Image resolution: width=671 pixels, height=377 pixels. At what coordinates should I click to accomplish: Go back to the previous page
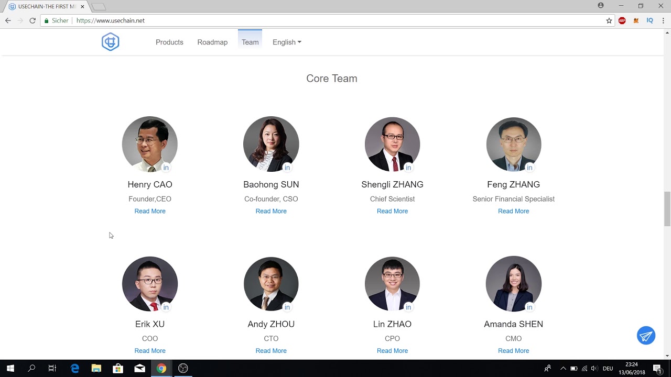coord(8,21)
